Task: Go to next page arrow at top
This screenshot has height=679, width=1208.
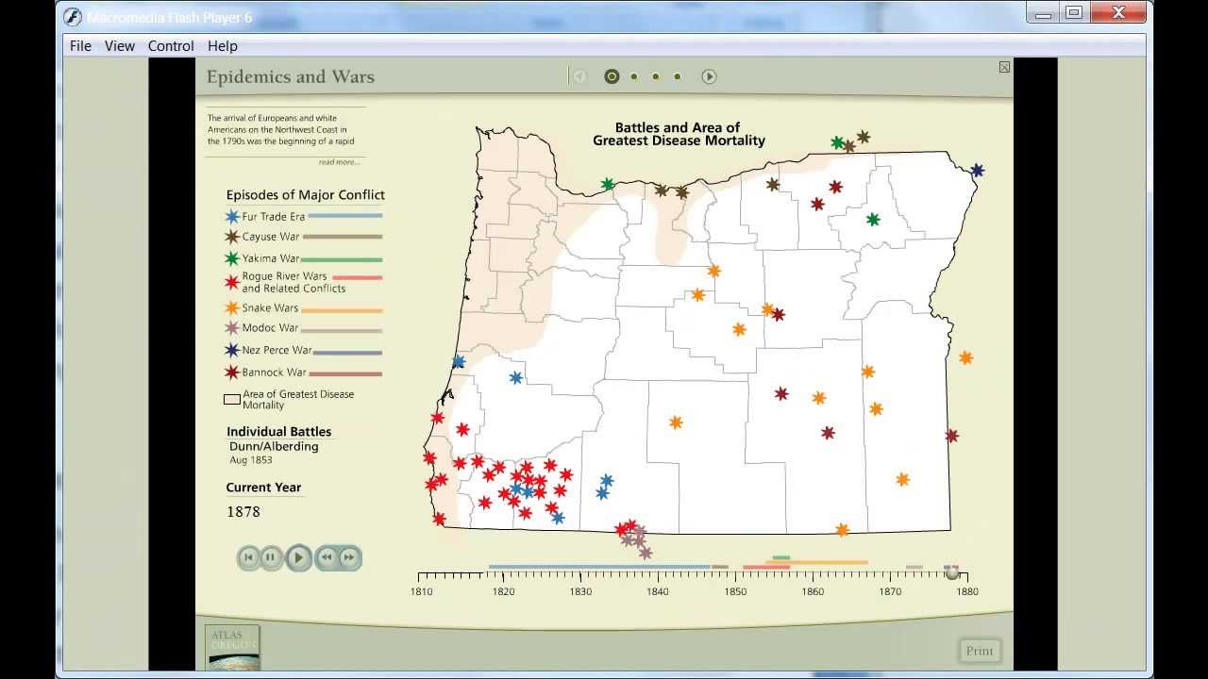Action: tap(710, 76)
